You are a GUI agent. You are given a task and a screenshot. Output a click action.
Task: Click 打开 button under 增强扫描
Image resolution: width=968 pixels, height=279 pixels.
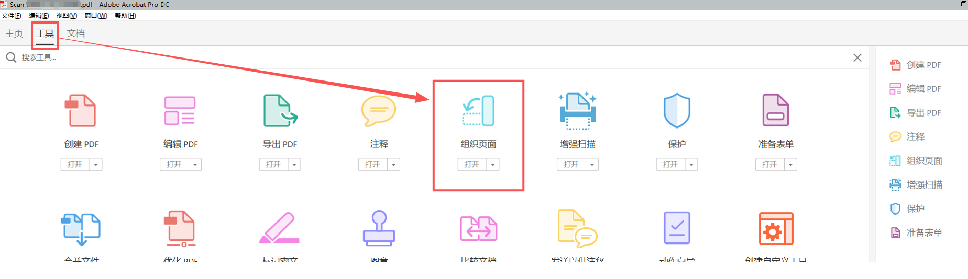[571, 165]
